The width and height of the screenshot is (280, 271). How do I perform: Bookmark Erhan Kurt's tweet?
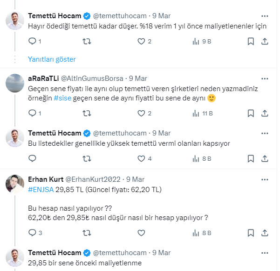(x=251, y=232)
